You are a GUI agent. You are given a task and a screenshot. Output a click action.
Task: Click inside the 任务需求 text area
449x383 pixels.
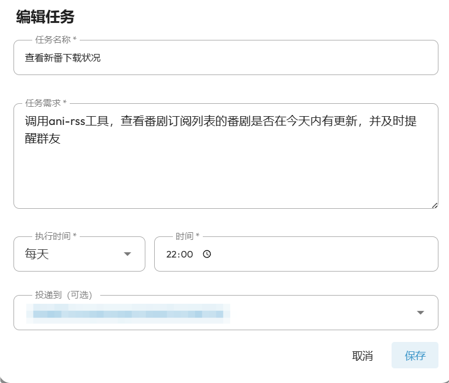pyautogui.click(x=226, y=156)
